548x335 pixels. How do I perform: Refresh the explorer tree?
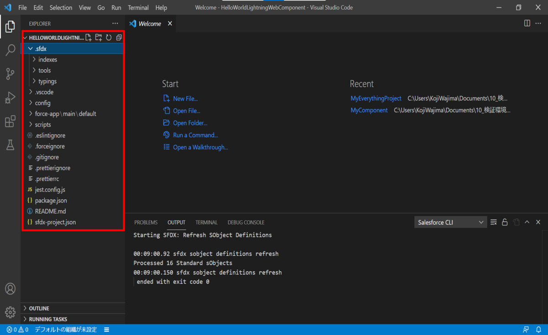coord(109,37)
